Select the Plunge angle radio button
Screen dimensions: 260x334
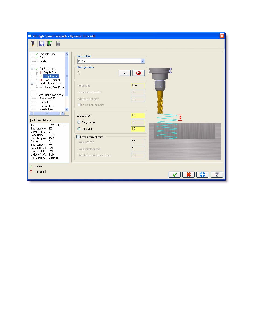[x=79, y=122]
